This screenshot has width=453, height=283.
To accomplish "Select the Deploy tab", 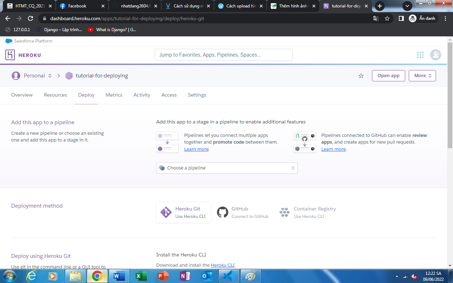I will (x=86, y=95).
